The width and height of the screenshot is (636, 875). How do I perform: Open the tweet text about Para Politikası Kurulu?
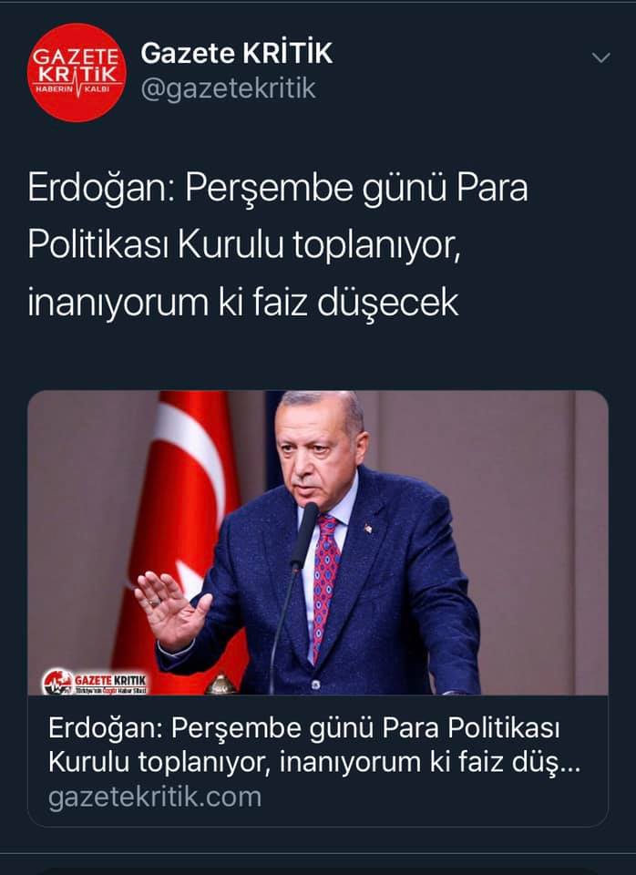point(278,245)
